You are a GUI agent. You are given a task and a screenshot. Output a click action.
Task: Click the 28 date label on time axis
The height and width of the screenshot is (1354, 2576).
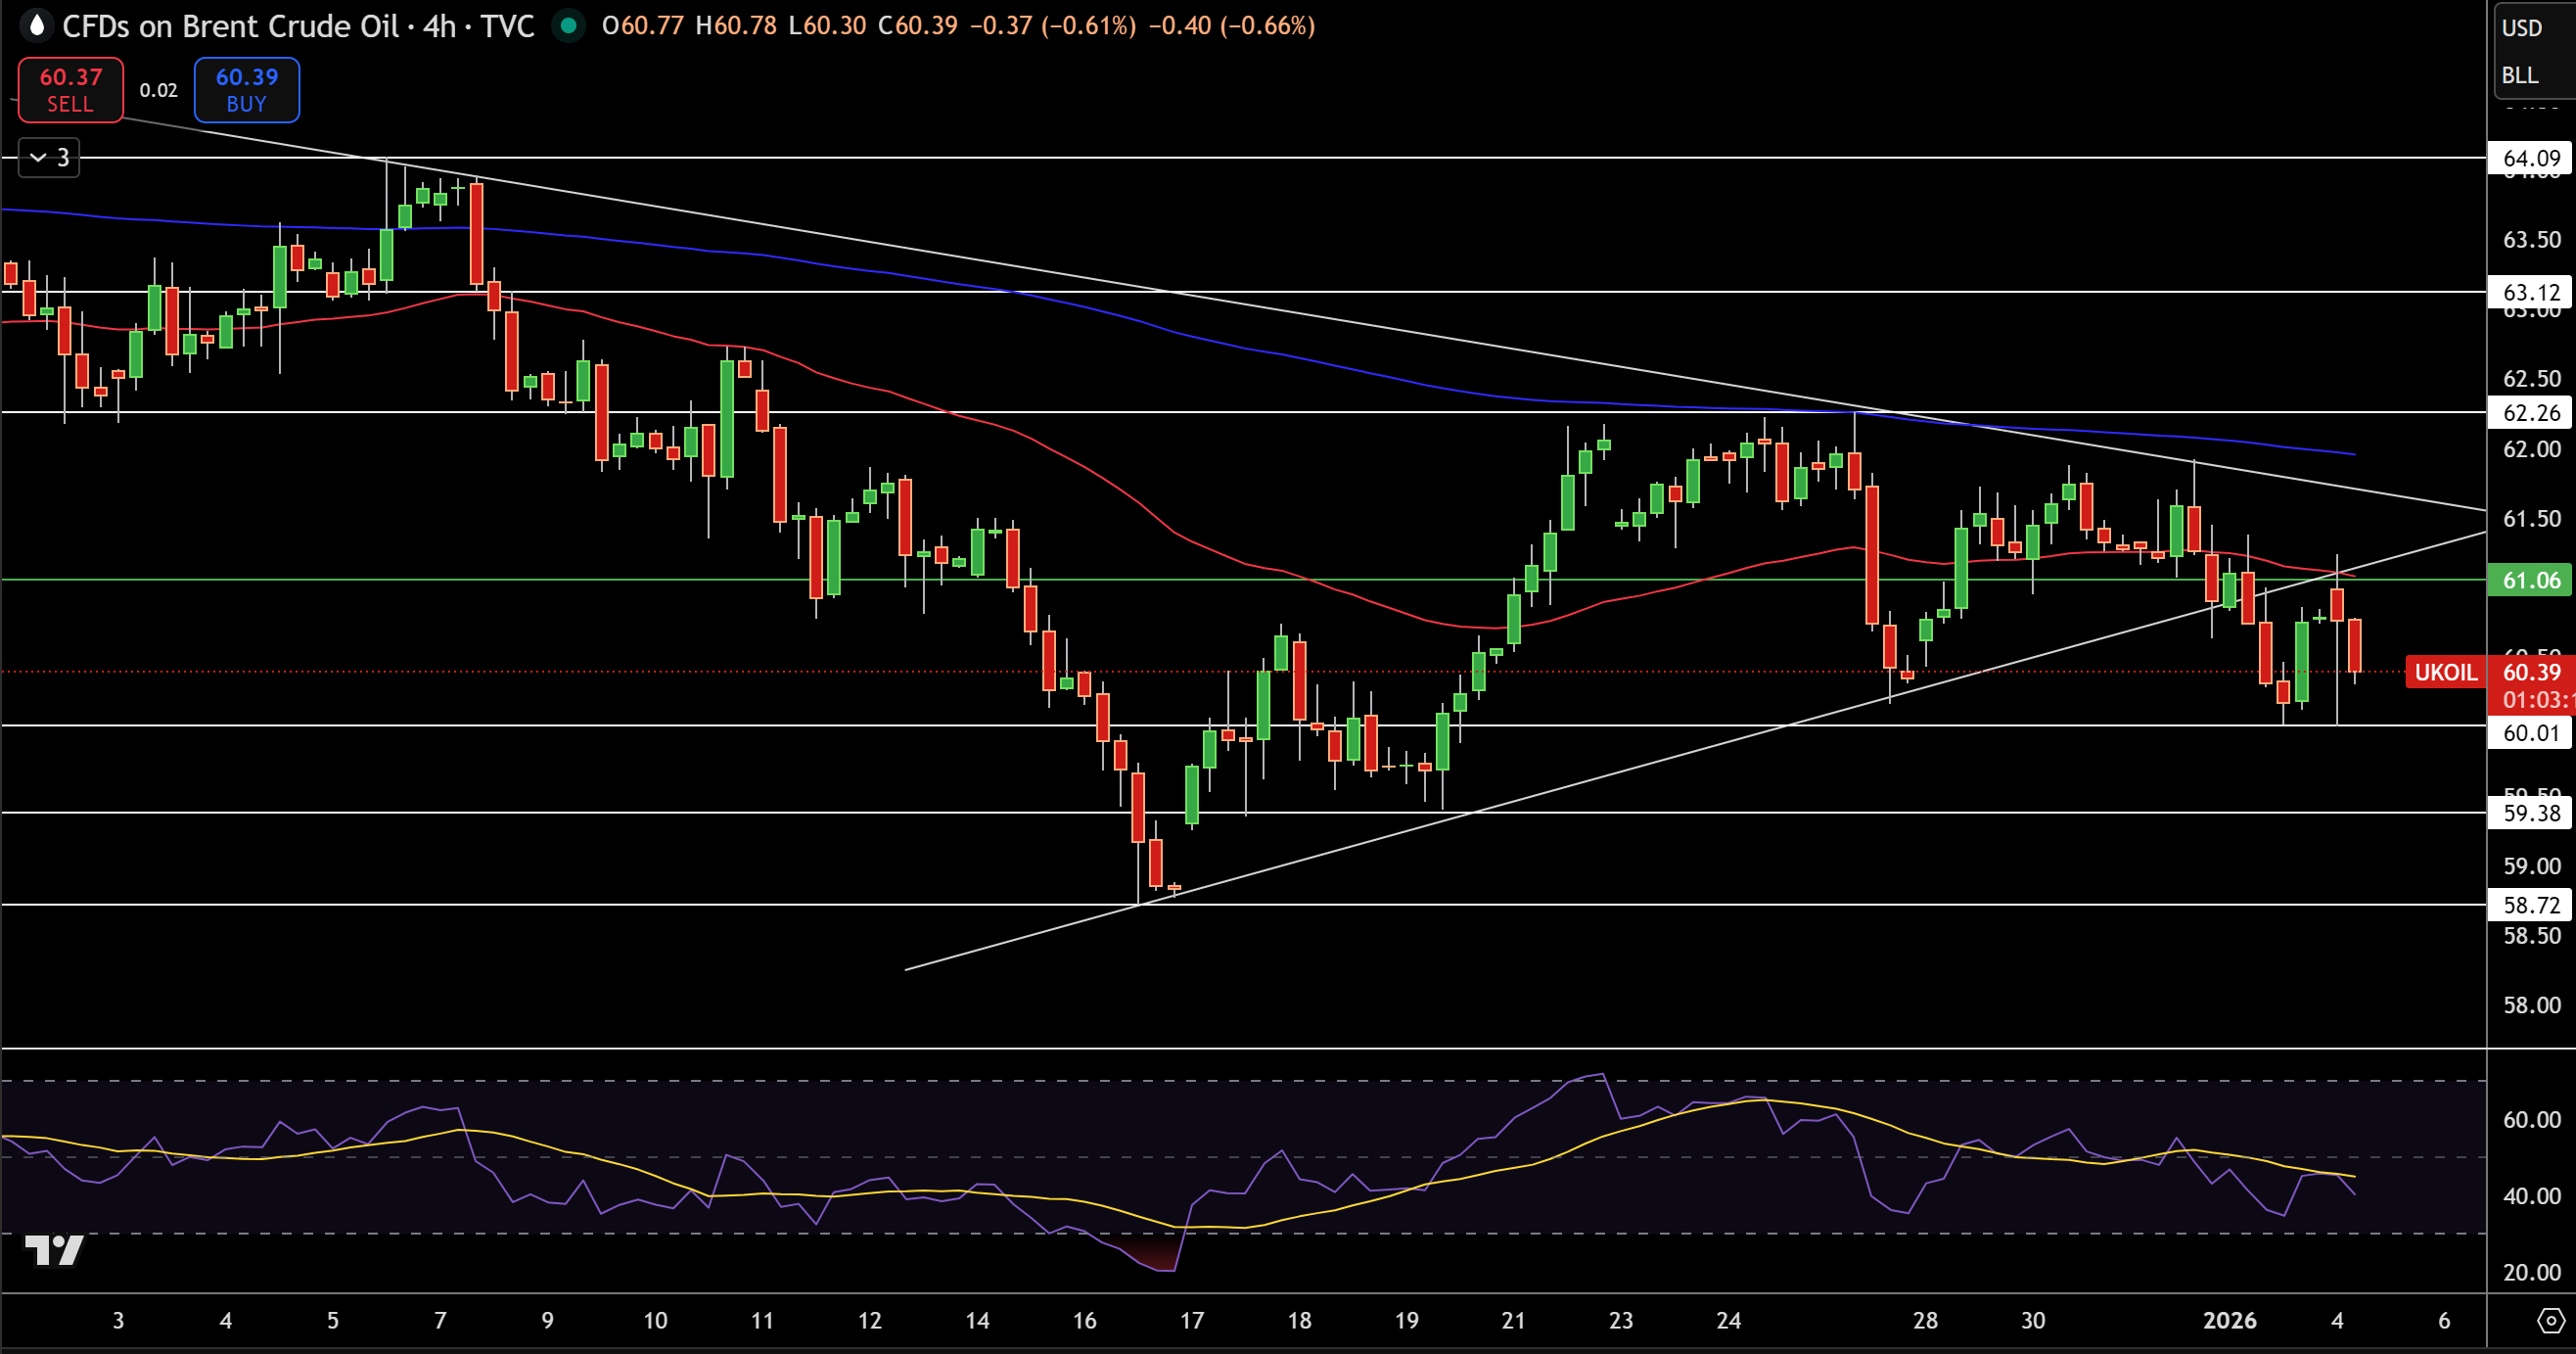pyautogui.click(x=1925, y=1320)
